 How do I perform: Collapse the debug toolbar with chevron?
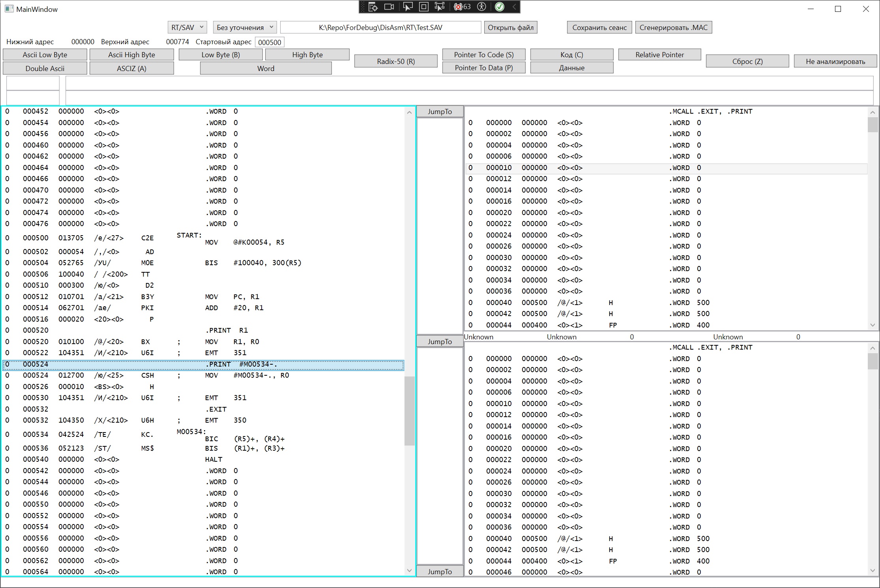pyautogui.click(x=514, y=7)
